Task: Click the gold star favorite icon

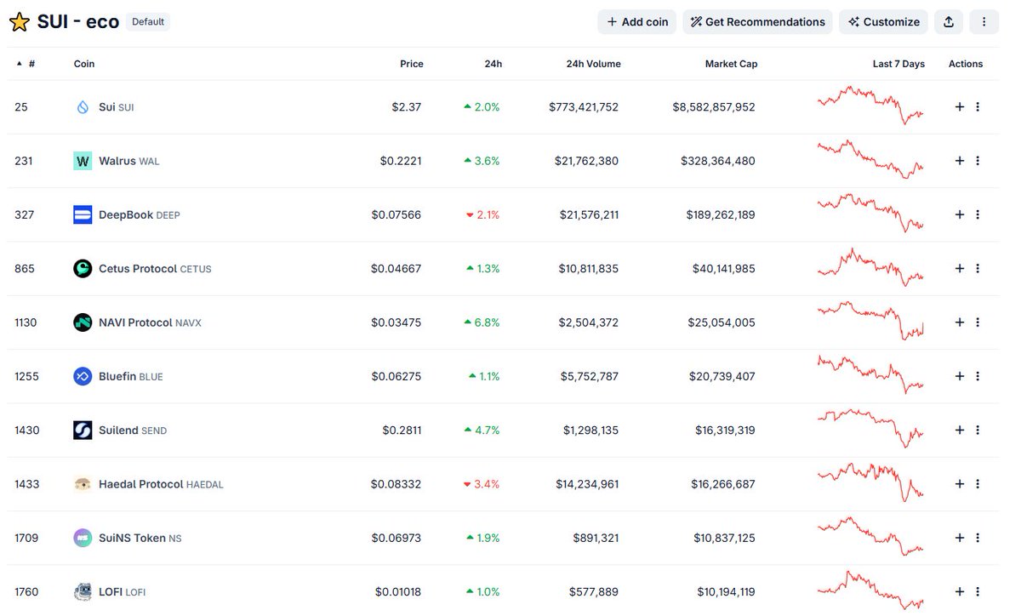Action: pyautogui.click(x=19, y=22)
